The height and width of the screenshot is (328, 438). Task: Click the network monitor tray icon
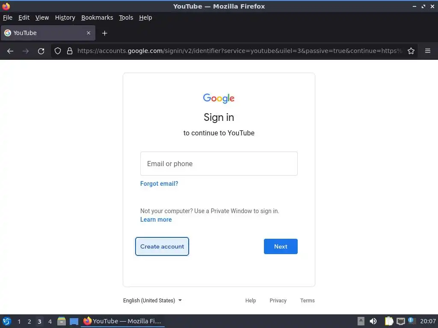pyautogui.click(x=400, y=321)
